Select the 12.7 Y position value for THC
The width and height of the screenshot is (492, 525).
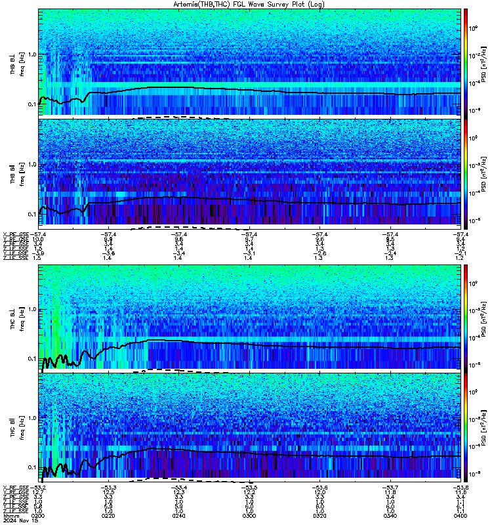point(38,492)
